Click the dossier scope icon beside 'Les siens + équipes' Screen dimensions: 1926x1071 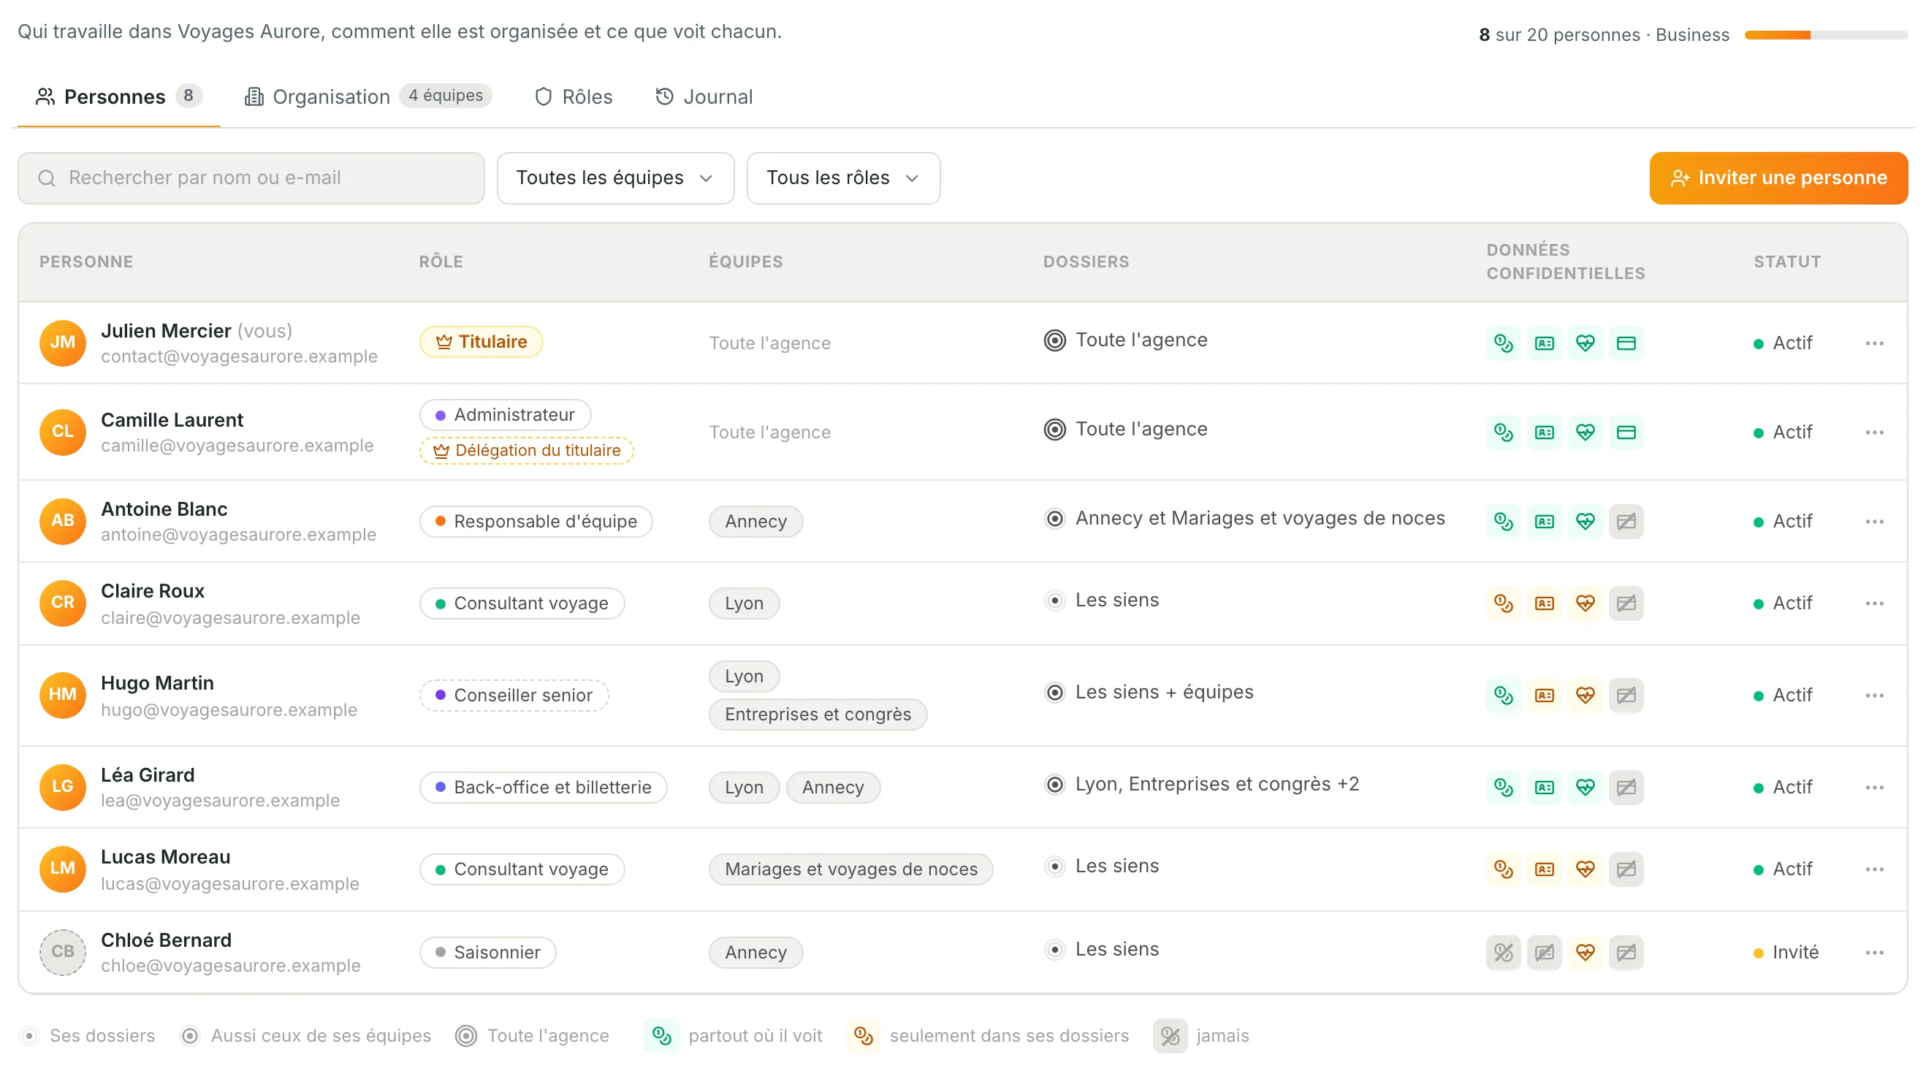[1054, 693]
